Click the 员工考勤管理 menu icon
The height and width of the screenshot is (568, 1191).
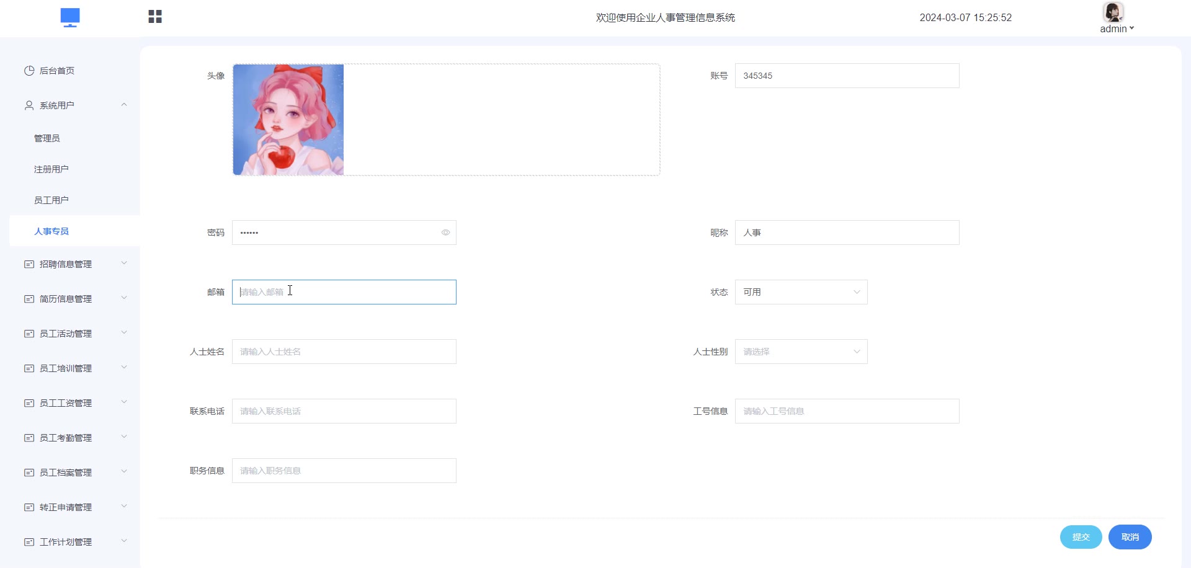(x=29, y=438)
